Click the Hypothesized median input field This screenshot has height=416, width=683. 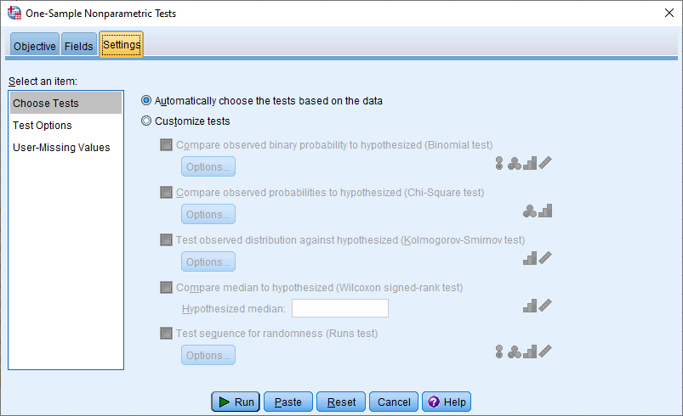pos(340,308)
